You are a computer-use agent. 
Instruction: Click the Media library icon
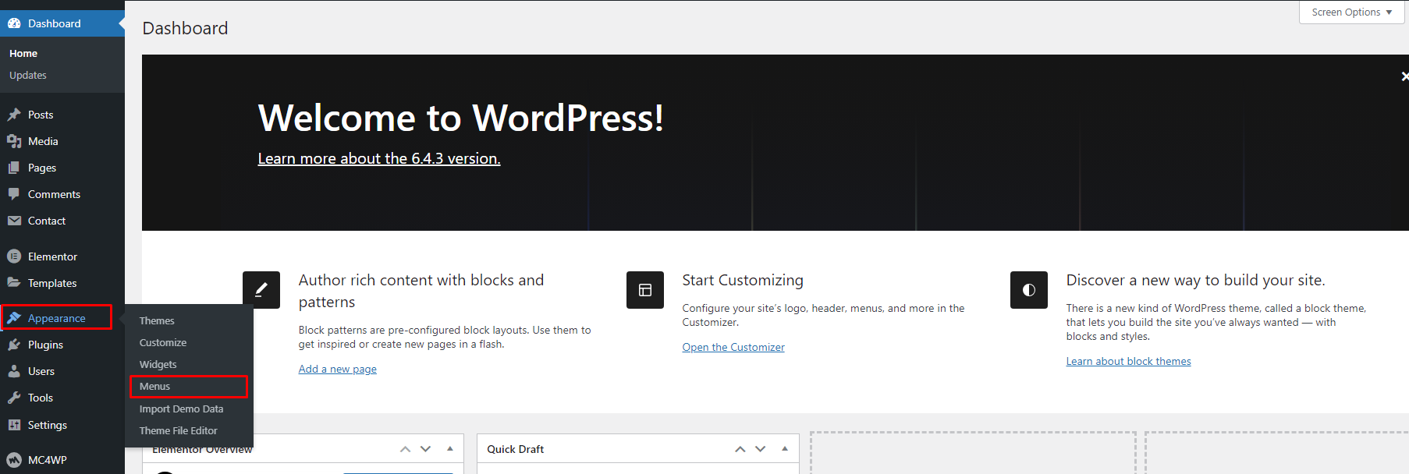click(14, 141)
